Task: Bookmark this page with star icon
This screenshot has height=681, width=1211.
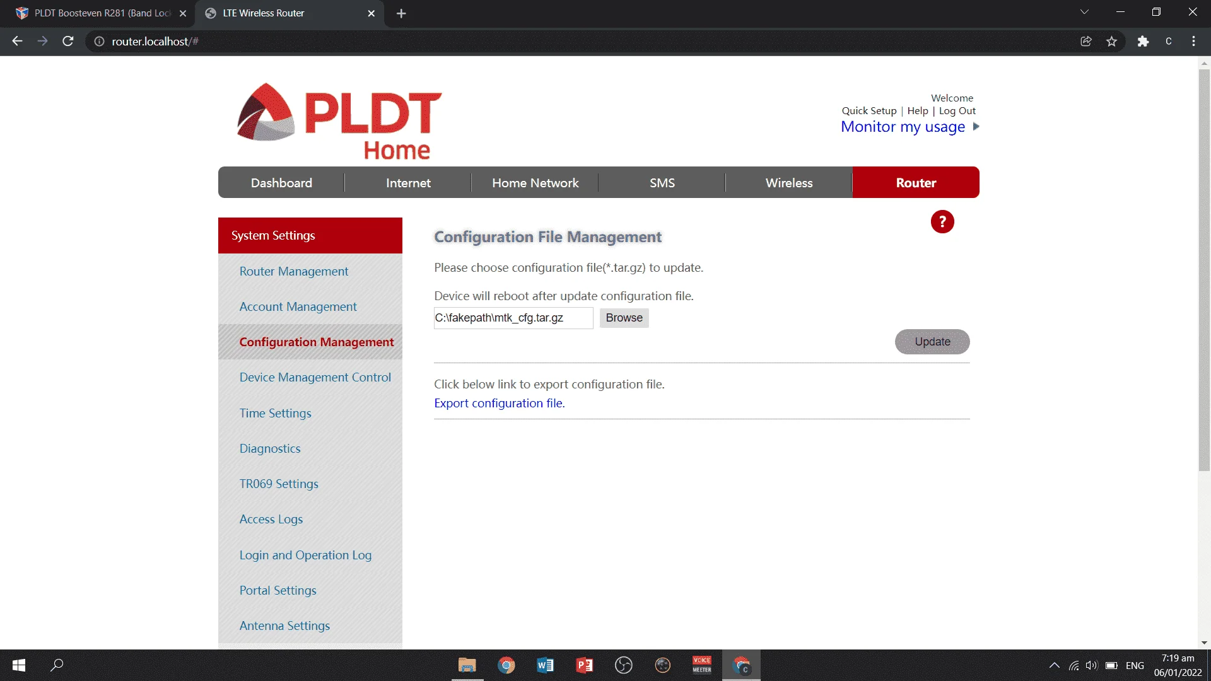Action: coord(1111,42)
